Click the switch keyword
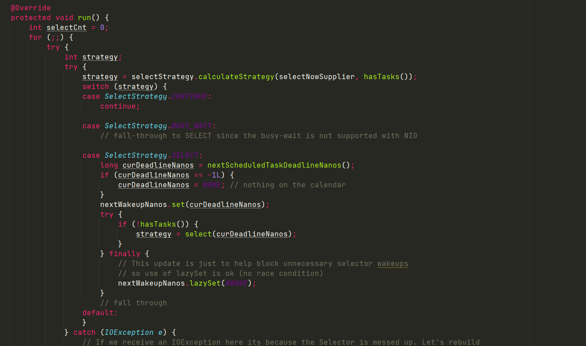This screenshot has height=346, width=586. pyautogui.click(x=96, y=86)
